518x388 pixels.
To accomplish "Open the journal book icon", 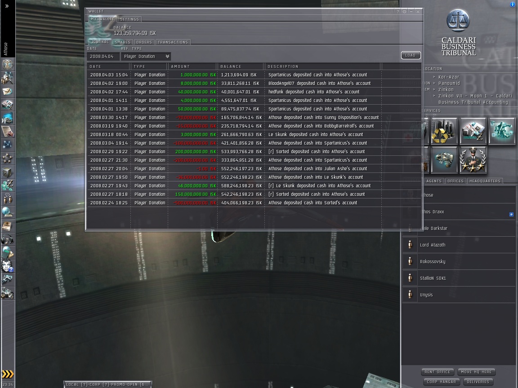I will pos(7,226).
